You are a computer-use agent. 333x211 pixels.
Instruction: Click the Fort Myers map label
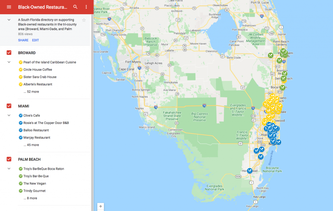133,62
